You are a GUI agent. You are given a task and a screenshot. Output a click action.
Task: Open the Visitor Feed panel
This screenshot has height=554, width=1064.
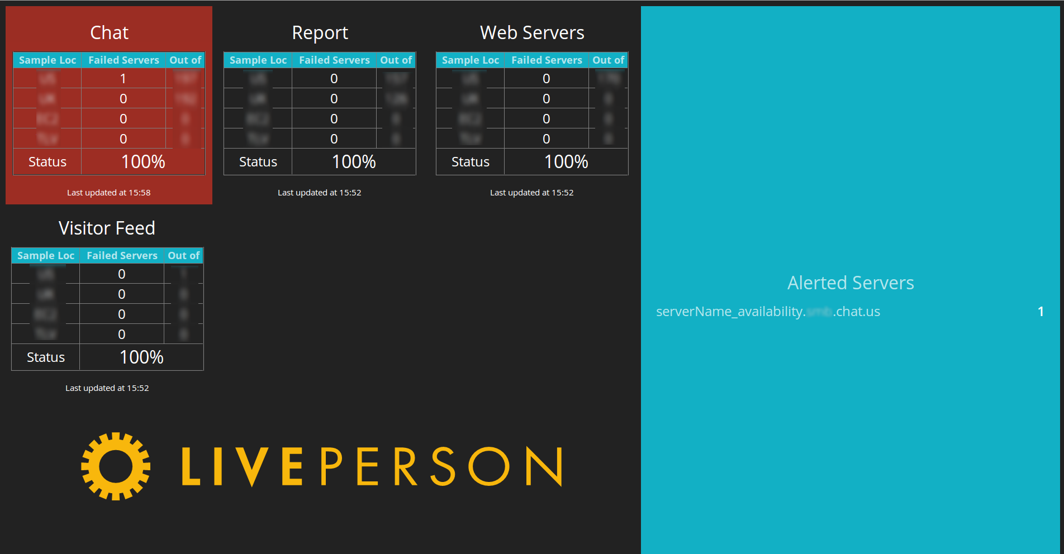[107, 228]
